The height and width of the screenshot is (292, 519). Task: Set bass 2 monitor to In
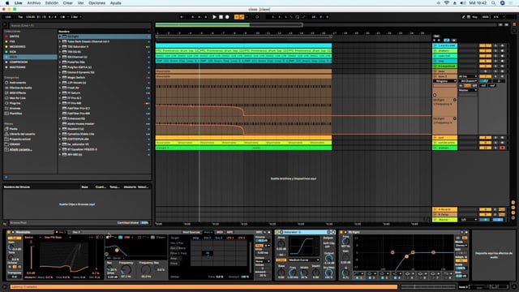pyautogui.click(x=461, y=86)
